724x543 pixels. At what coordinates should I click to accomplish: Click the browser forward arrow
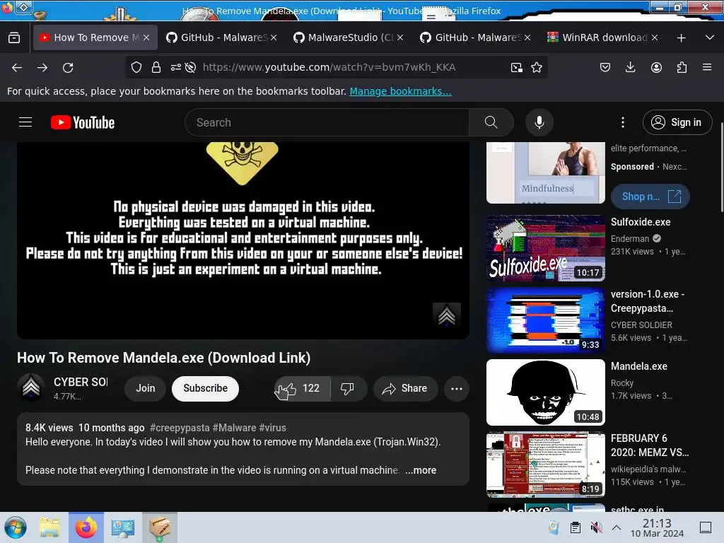pyautogui.click(x=42, y=67)
